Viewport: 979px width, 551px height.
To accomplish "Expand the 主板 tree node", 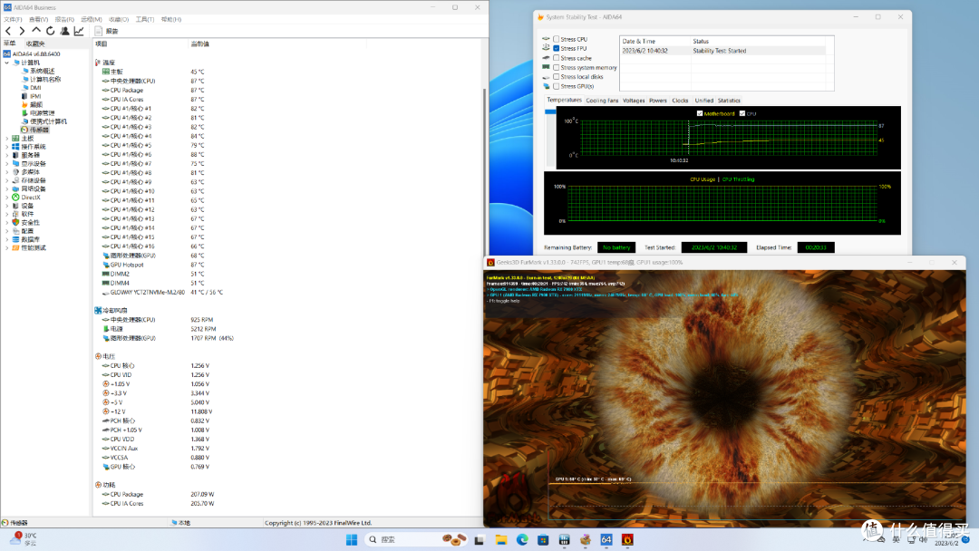I will pyautogui.click(x=7, y=139).
